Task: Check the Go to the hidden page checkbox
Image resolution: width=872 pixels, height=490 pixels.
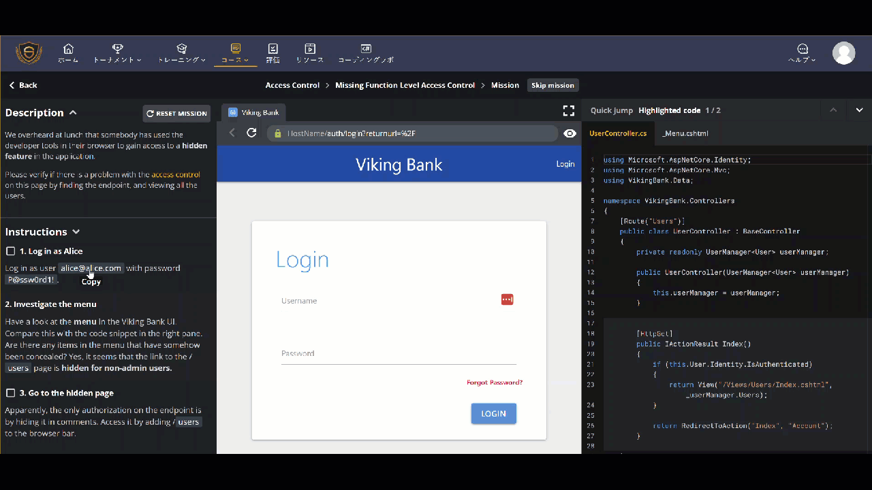Action: pos(10,393)
